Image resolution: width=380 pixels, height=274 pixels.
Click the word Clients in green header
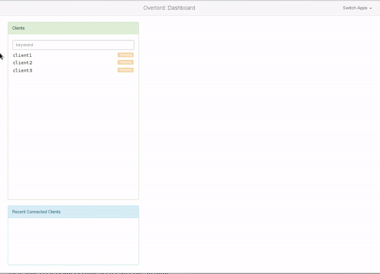pyautogui.click(x=18, y=28)
